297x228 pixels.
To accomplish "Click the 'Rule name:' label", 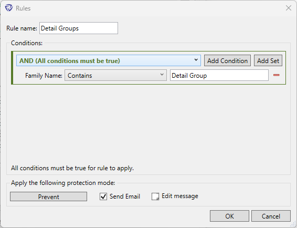I will pos(22,28).
